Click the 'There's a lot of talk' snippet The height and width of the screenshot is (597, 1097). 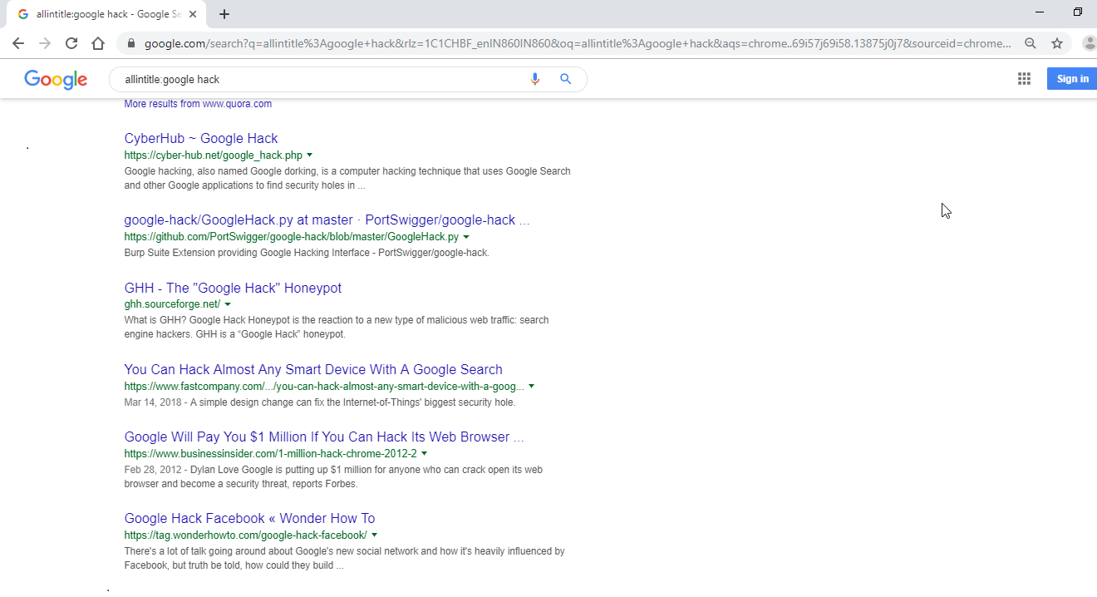344,558
